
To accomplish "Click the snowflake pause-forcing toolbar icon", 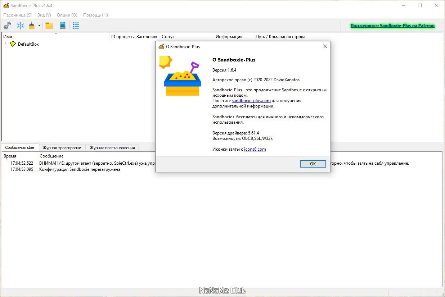I will pos(21,26).
